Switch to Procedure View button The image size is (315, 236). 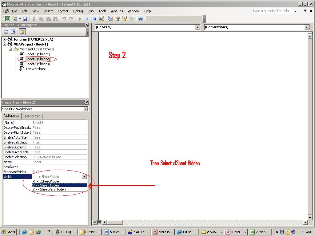pyautogui.click(x=95, y=222)
